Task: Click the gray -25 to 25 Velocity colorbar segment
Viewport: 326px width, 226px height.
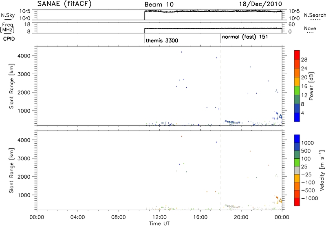Action: pyautogui.click(x=297, y=170)
